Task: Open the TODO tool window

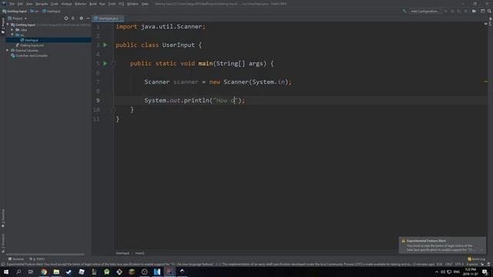Action: tap(37, 259)
